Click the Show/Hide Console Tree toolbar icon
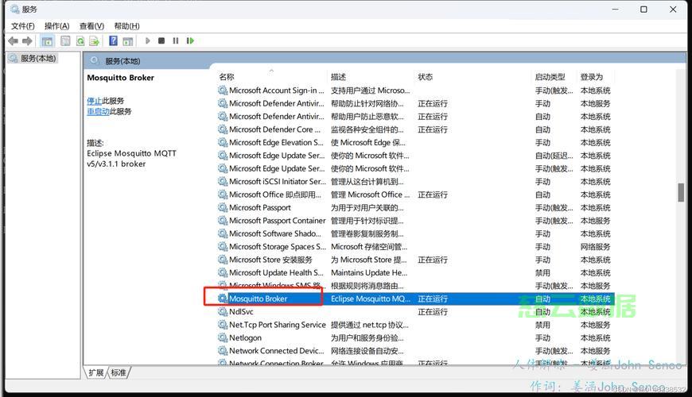Image resolution: width=692 pixels, height=397 pixels. coord(48,40)
